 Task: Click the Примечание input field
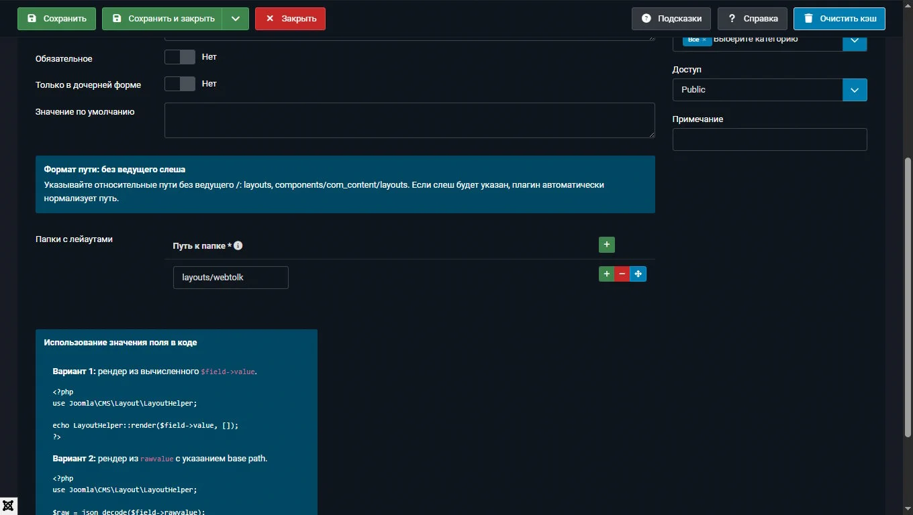[x=769, y=139]
